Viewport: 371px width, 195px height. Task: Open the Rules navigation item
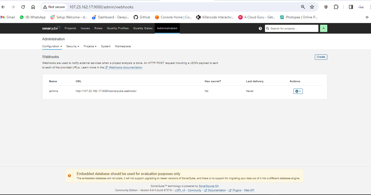[98, 28]
